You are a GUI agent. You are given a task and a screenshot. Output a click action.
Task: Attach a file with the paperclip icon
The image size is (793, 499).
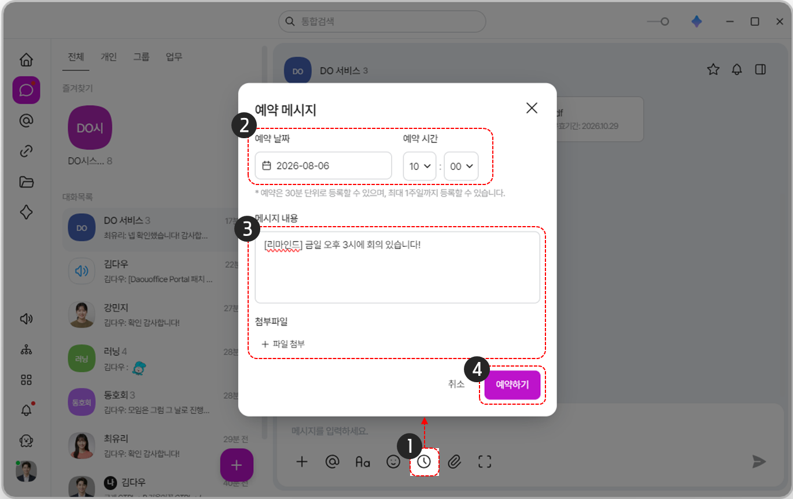point(455,461)
